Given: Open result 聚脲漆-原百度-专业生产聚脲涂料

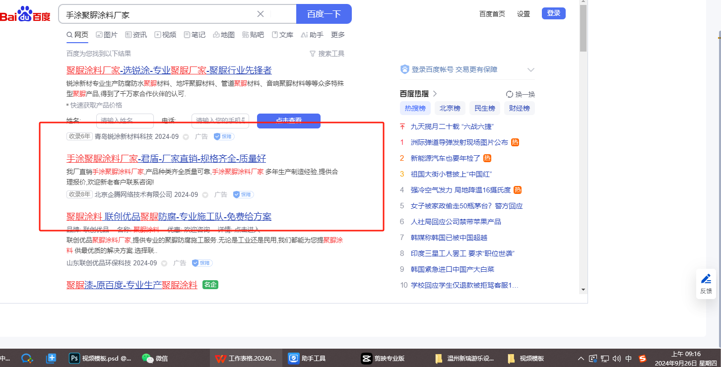Looking at the screenshot, I should [x=132, y=285].
